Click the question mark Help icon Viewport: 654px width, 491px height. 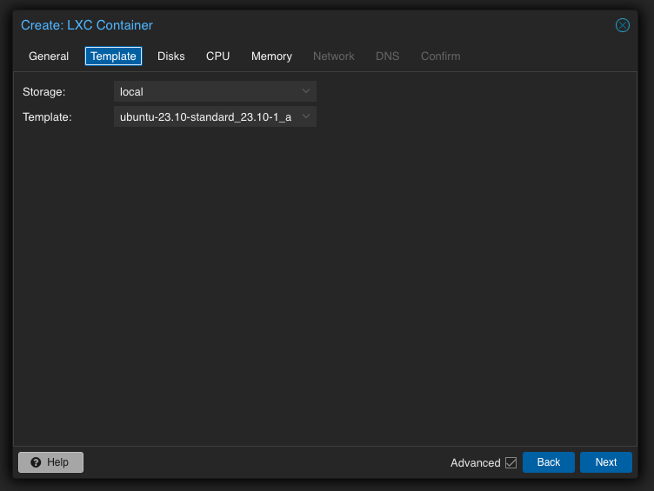36,462
